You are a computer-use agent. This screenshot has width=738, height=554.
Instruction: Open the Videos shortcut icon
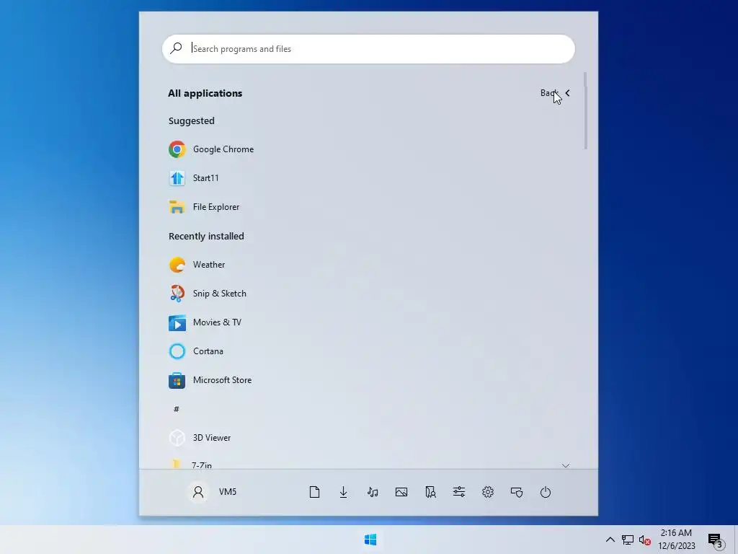(430, 492)
